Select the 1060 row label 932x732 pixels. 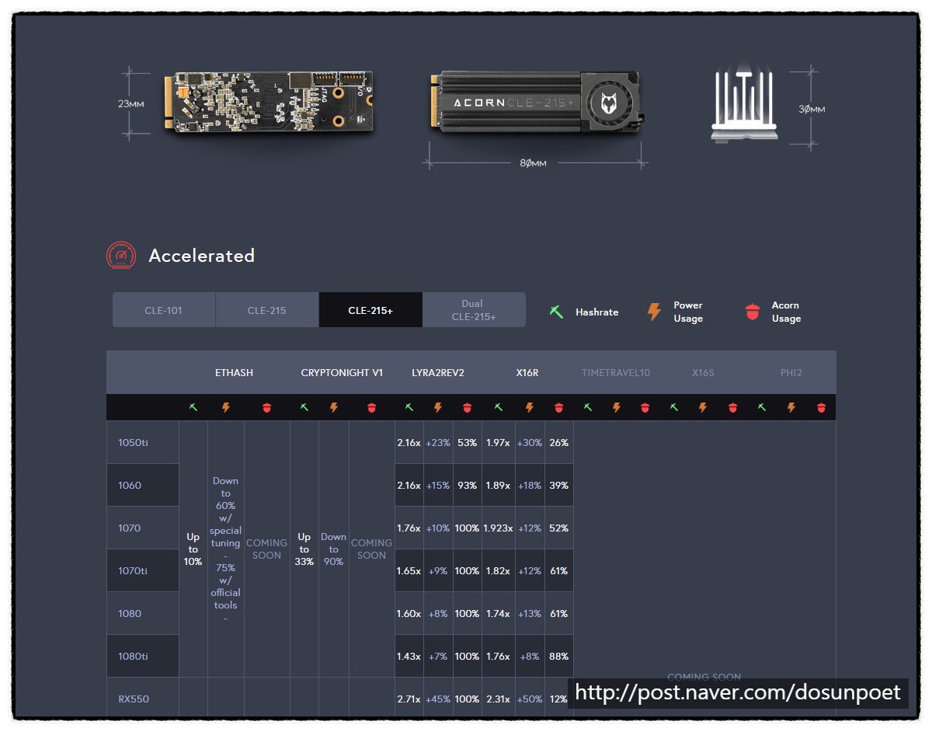tap(143, 486)
